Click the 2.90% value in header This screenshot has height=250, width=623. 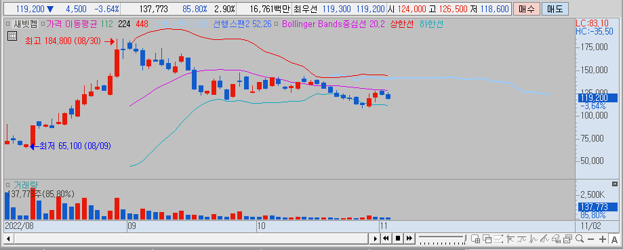click(x=224, y=9)
